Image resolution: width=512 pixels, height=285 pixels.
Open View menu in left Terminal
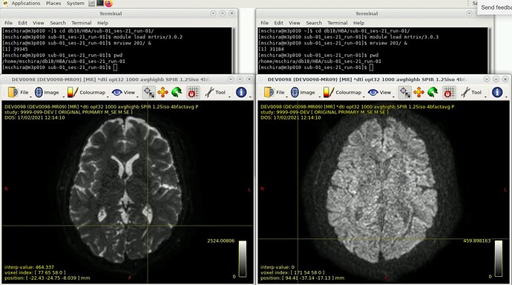pyautogui.click(x=38, y=23)
